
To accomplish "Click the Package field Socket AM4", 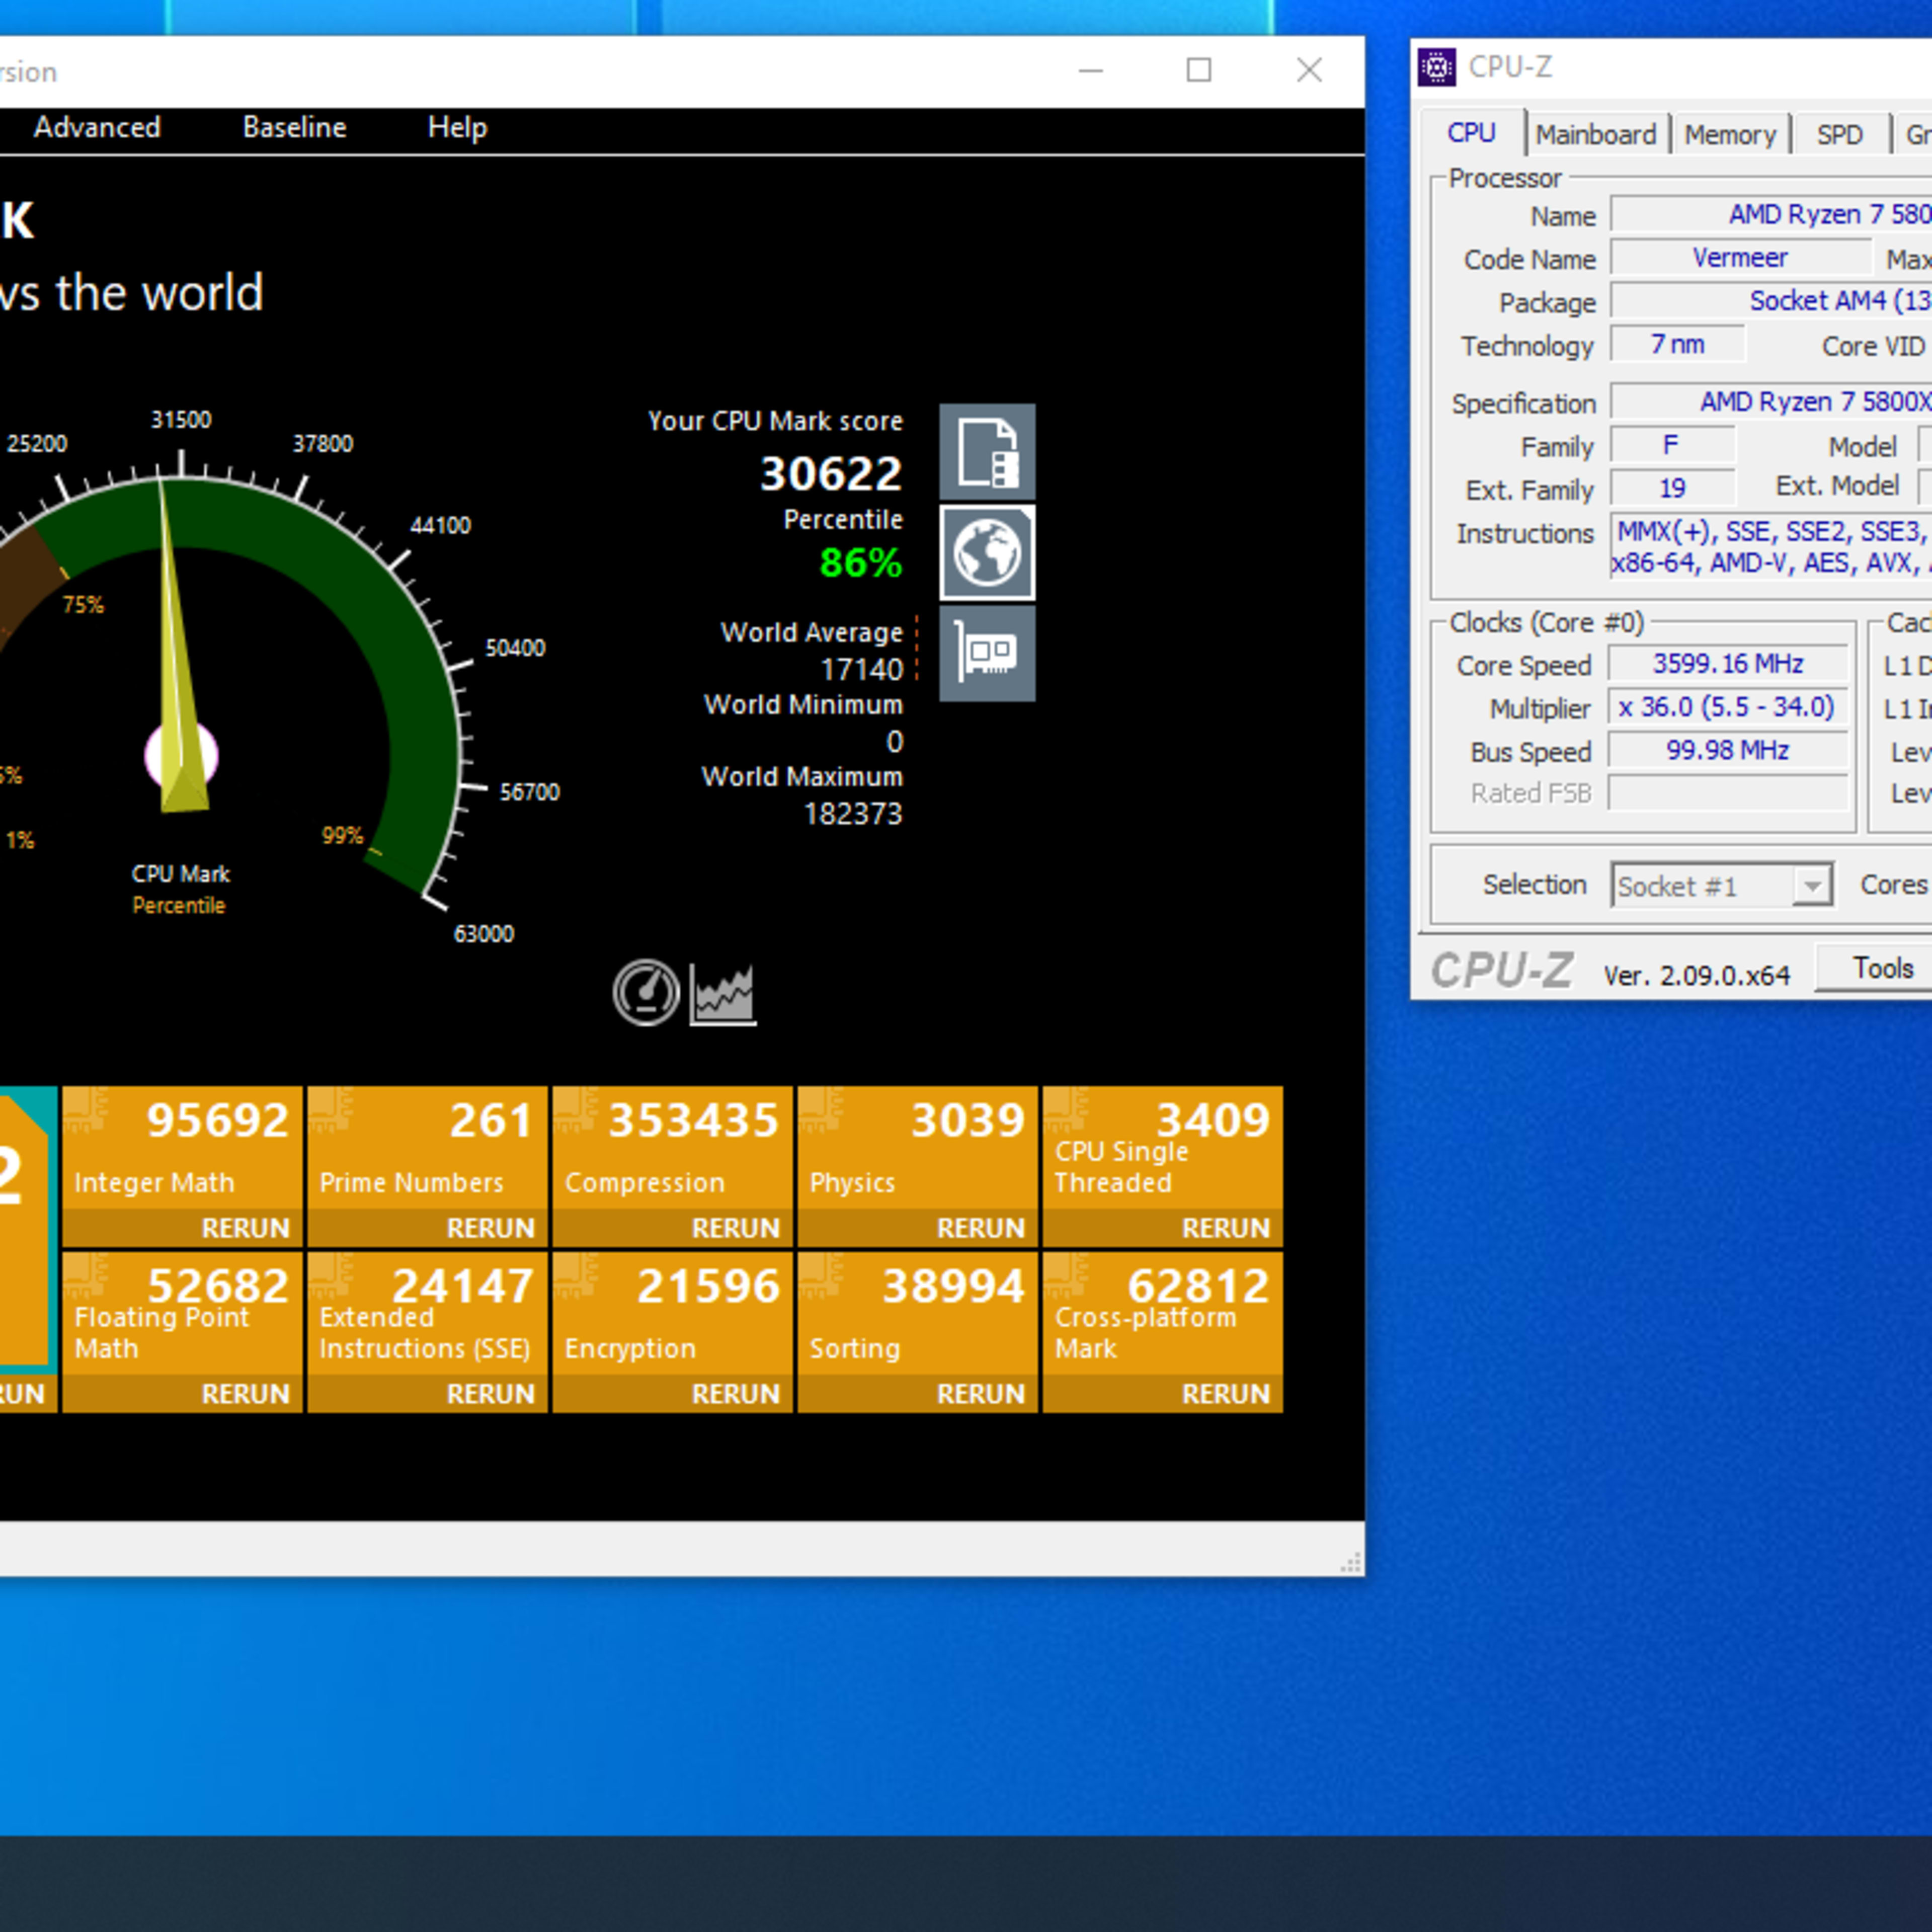I will point(1771,300).
